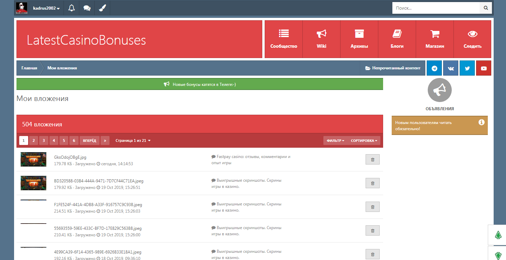Open the VK social link
The width and height of the screenshot is (506, 260).
[451, 68]
